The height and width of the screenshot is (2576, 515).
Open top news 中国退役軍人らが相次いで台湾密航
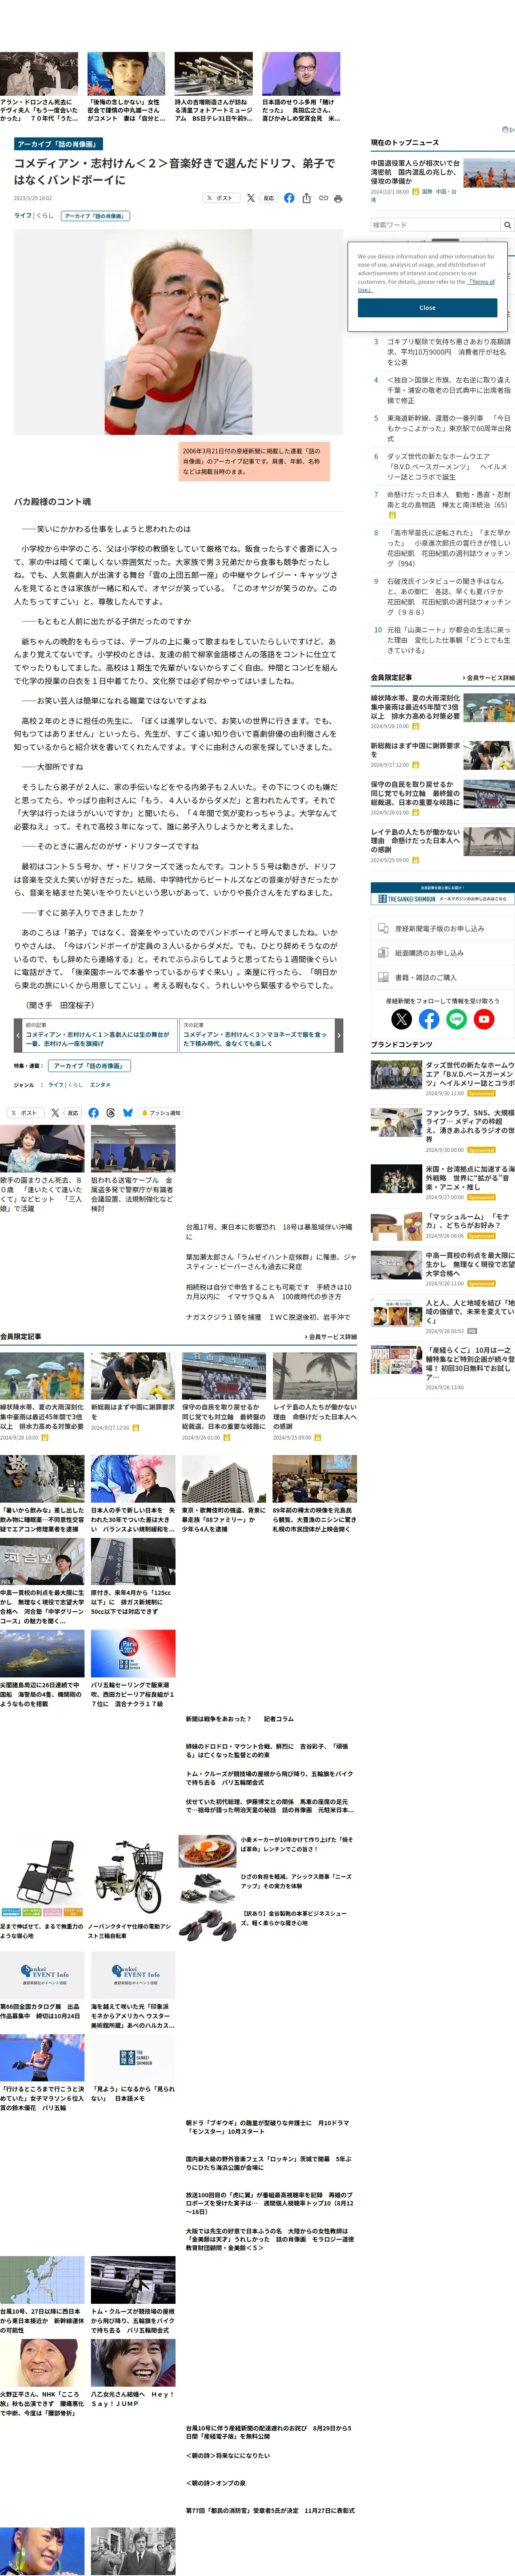pyautogui.click(x=415, y=172)
